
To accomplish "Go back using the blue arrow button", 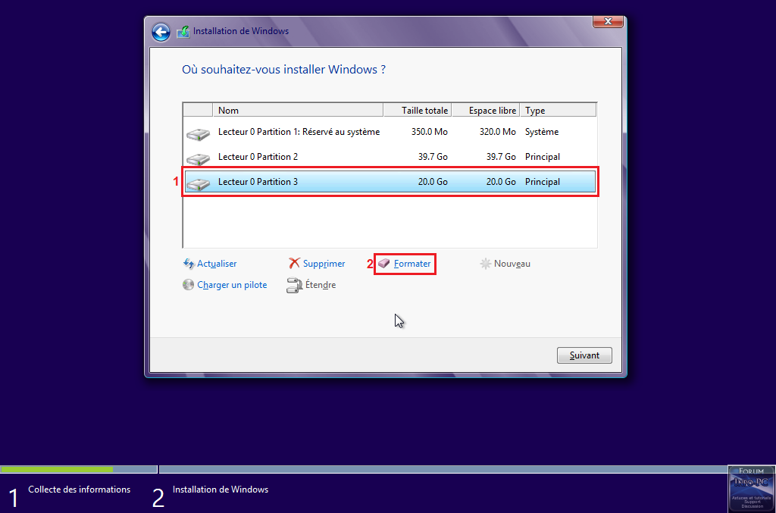I will coord(161,32).
